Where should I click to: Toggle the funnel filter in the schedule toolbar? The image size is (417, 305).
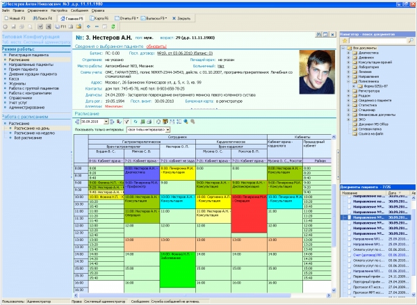pyautogui.click(x=126, y=122)
